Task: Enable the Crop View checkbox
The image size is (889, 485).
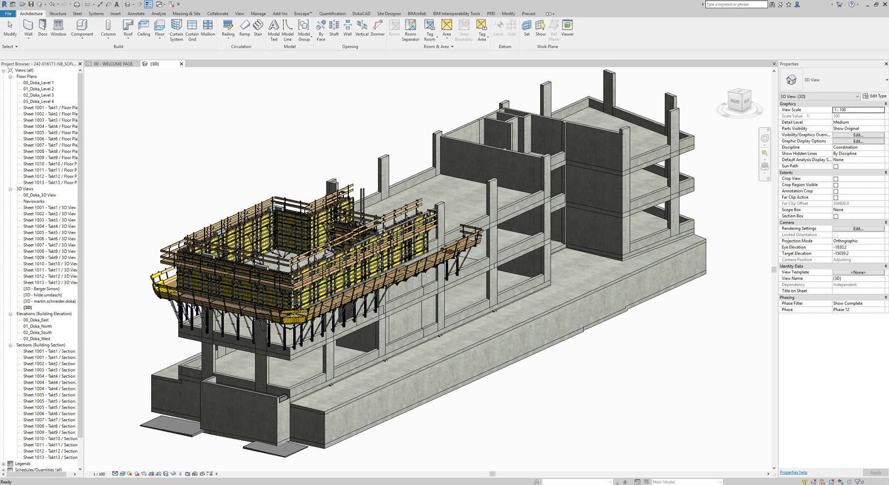Action: (836, 179)
